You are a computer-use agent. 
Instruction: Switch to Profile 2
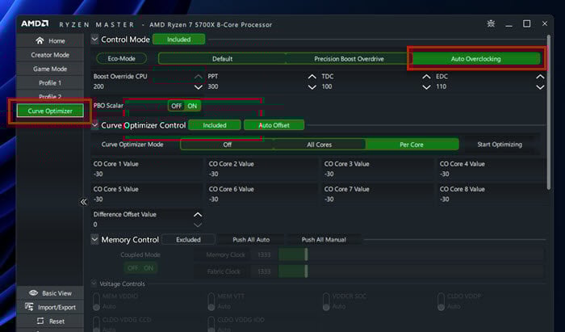(x=50, y=97)
